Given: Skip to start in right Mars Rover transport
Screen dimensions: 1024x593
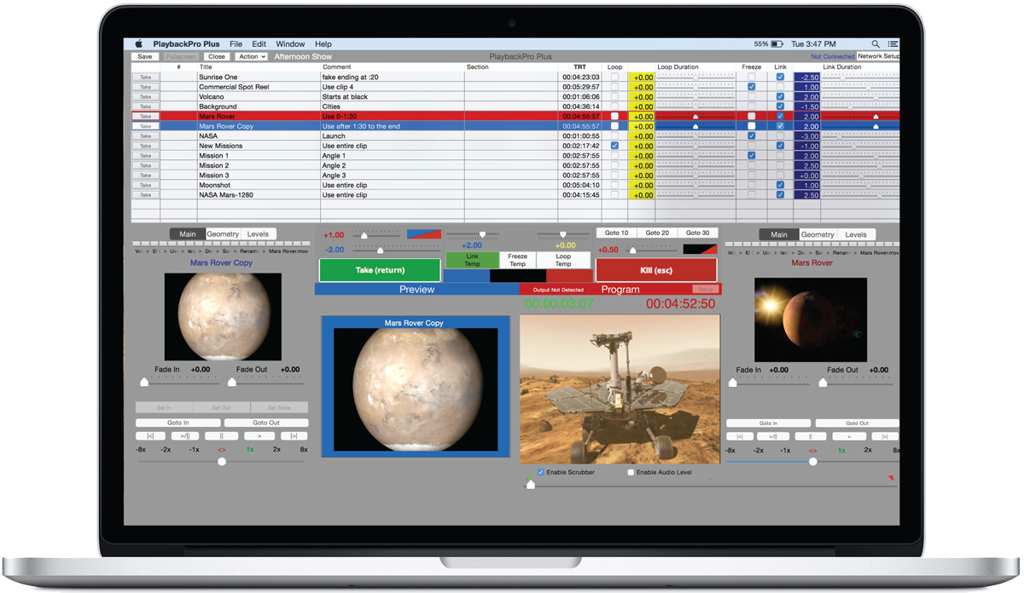Looking at the screenshot, I should (x=739, y=436).
